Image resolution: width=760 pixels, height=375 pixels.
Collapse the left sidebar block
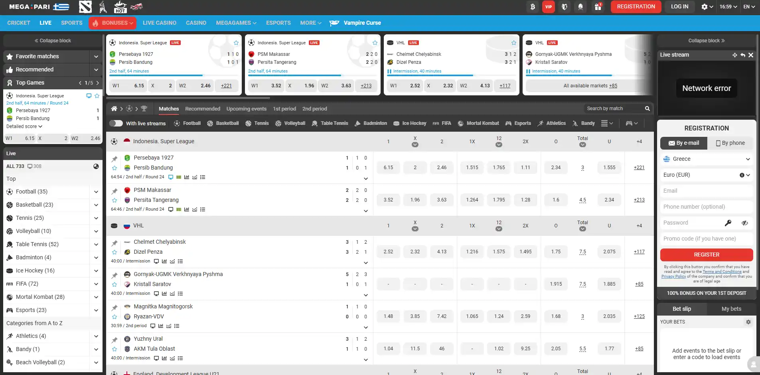[52, 41]
